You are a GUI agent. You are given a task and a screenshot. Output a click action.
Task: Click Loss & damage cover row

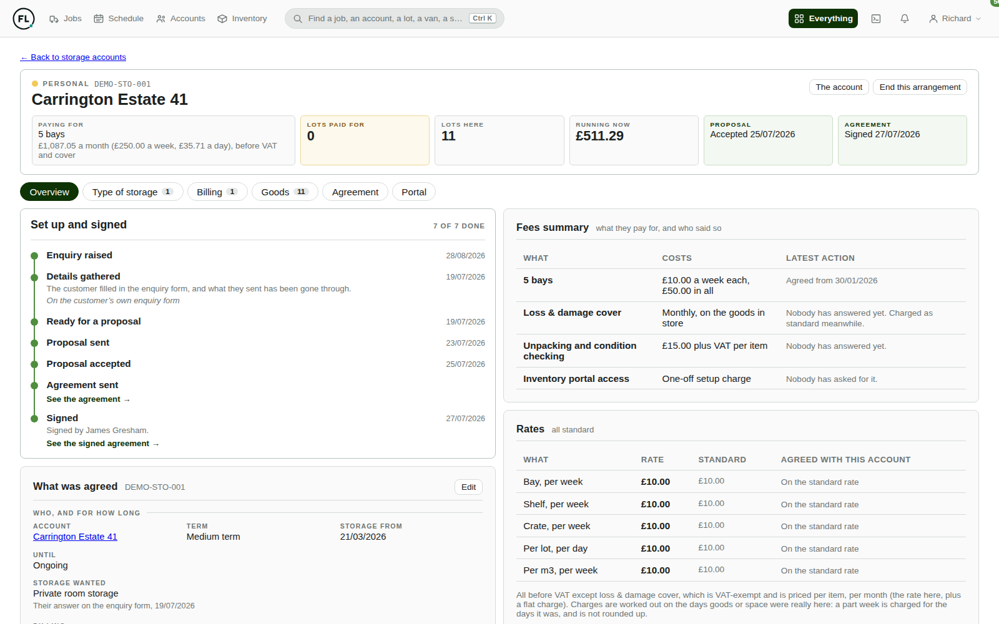point(741,318)
